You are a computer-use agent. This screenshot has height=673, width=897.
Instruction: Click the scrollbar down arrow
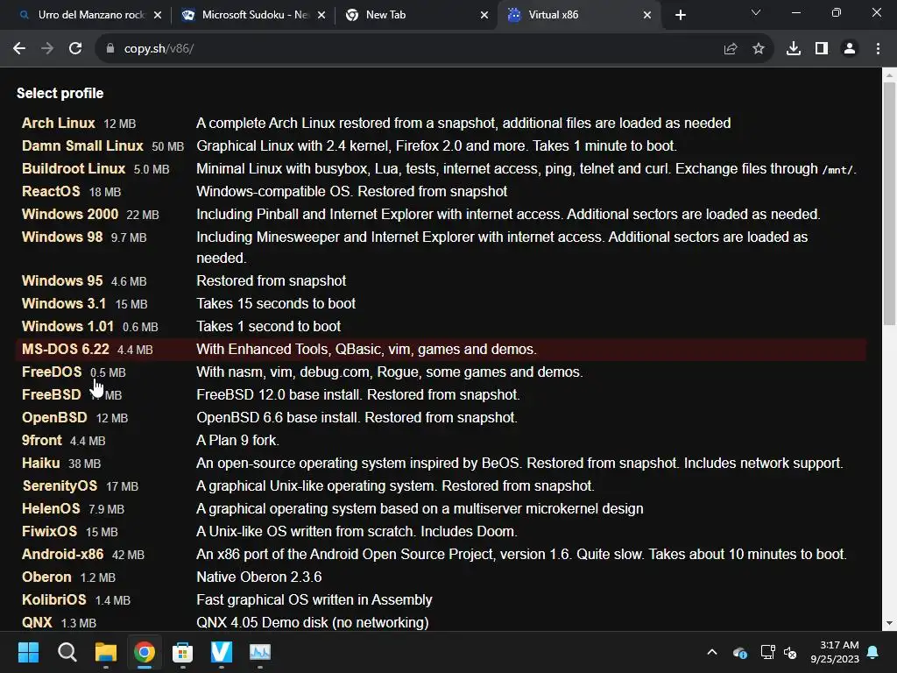coord(889,623)
